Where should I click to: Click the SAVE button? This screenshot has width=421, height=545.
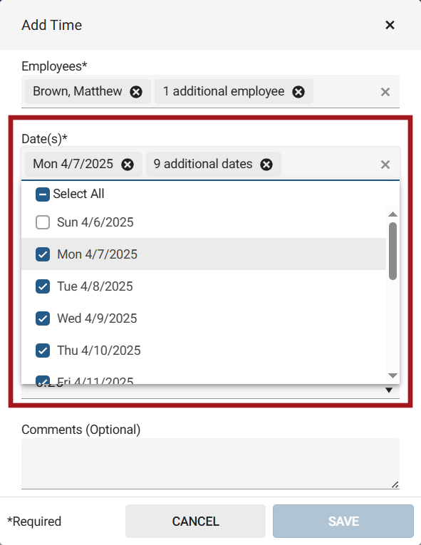click(x=343, y=521)
